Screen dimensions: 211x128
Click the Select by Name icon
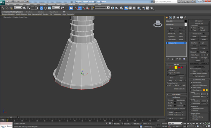28,8
